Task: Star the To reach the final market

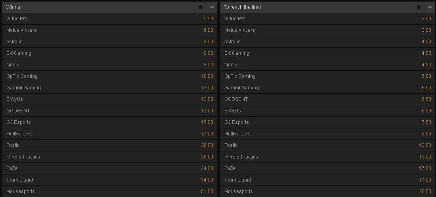Action: coord(419,7)
